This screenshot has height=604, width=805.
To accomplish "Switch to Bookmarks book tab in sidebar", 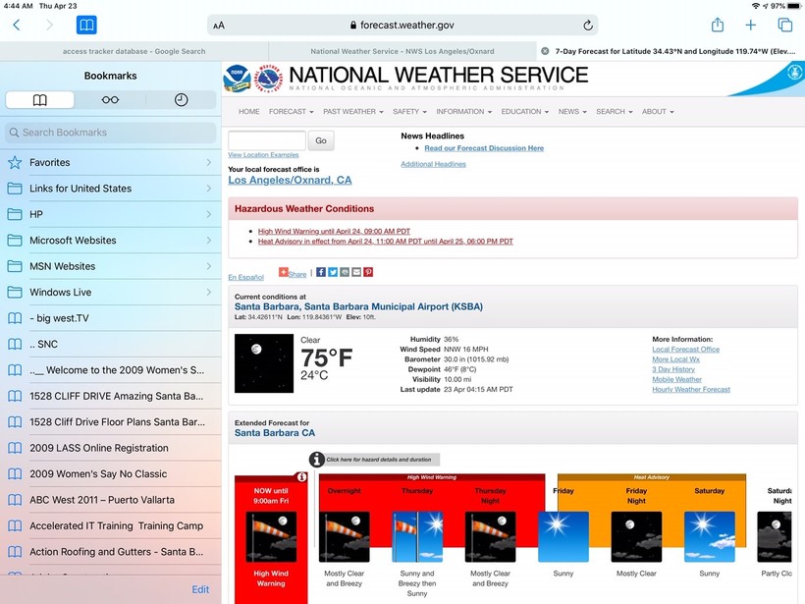I will pos(39,99).
